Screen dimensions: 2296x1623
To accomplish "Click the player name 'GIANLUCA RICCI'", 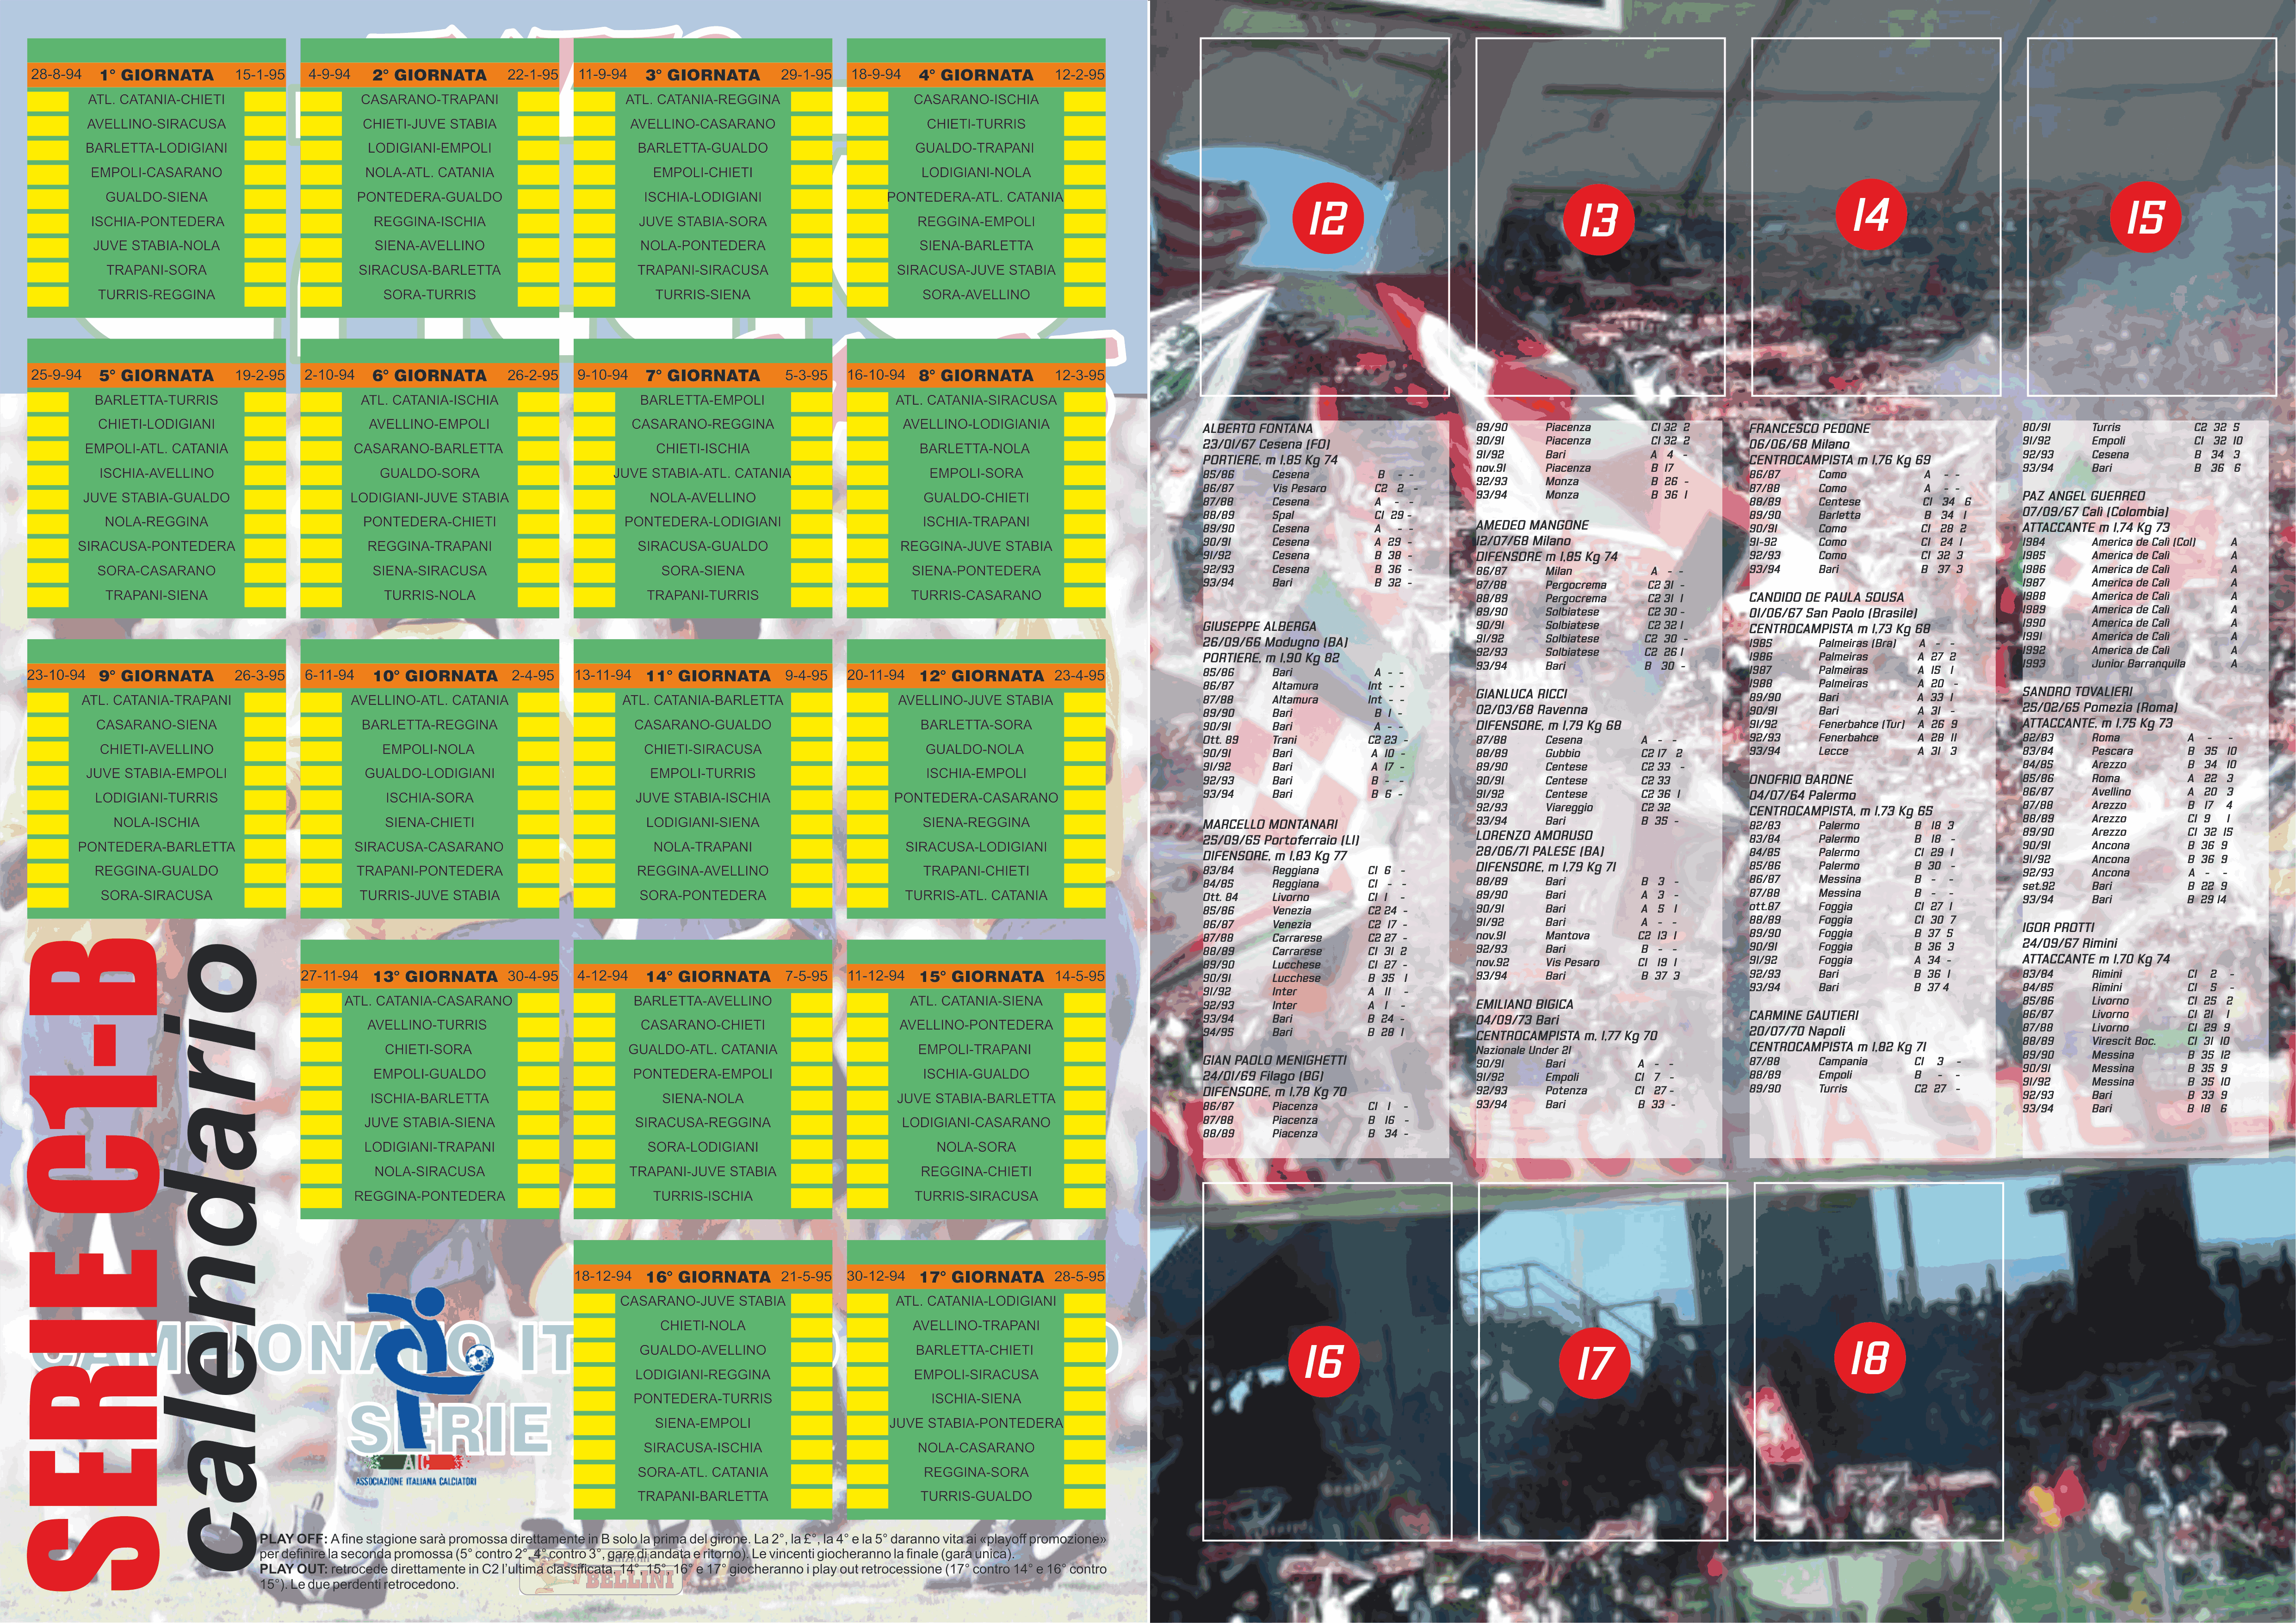I will click(x=1521, y=694).
